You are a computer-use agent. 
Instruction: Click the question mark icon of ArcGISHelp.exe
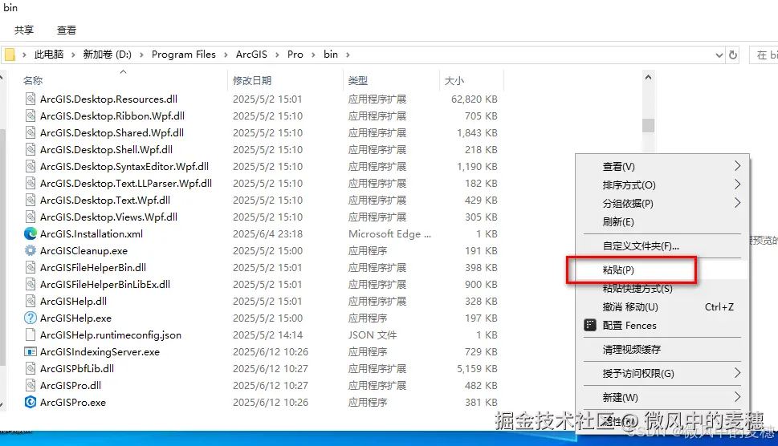tap(31, 318)
